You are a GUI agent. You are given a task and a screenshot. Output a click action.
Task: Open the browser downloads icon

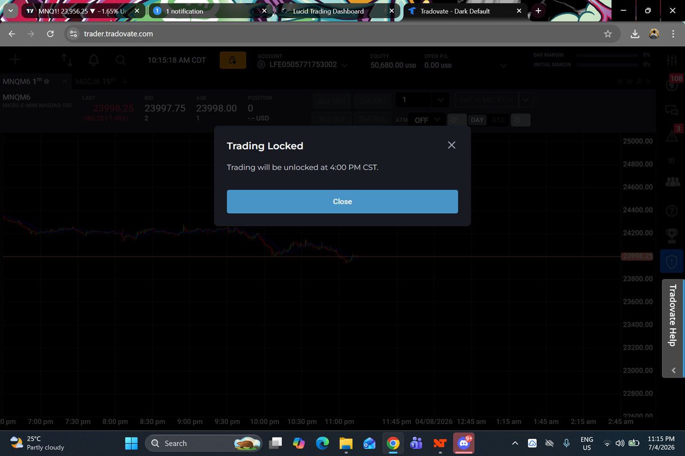coord(635,34)
